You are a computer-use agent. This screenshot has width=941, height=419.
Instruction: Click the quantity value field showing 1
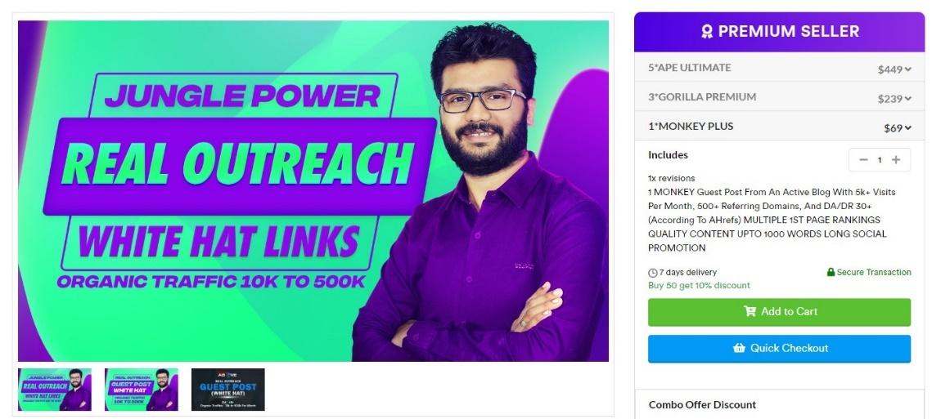[880, 160]
